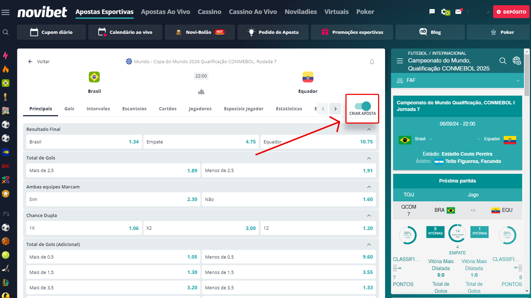
Task: Select the hockey stick sidebar icon
Action: click(6, 268)
